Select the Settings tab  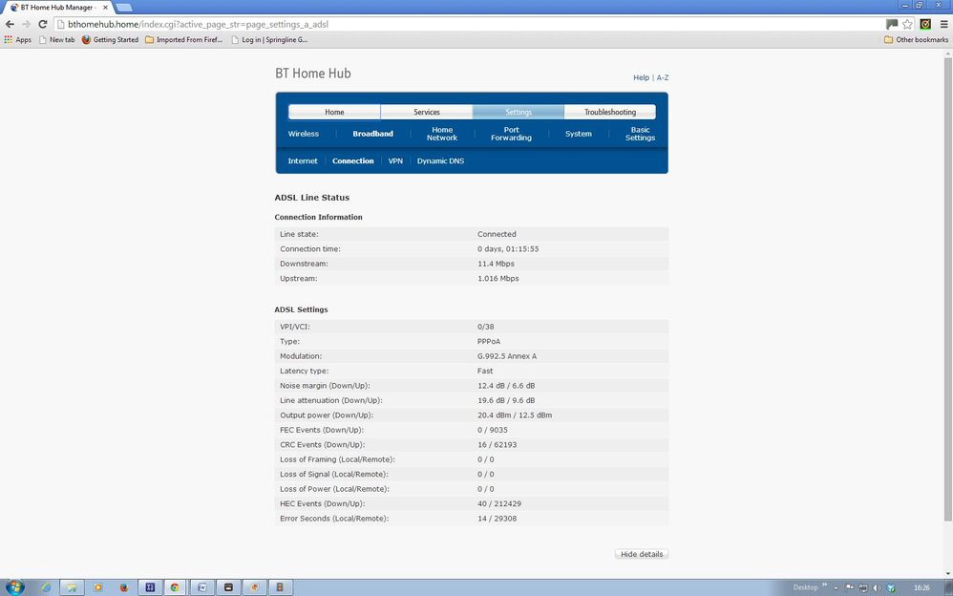[519, 112]
